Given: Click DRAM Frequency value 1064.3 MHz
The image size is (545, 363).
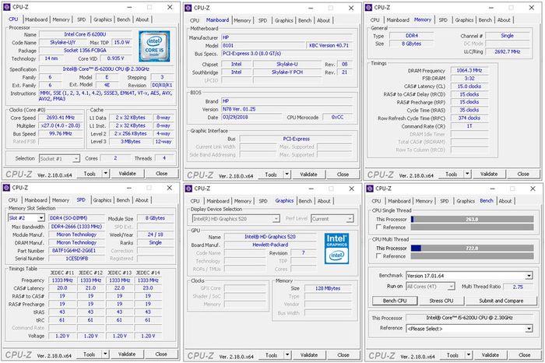Looking at the screenshot, I should point(469,70).
